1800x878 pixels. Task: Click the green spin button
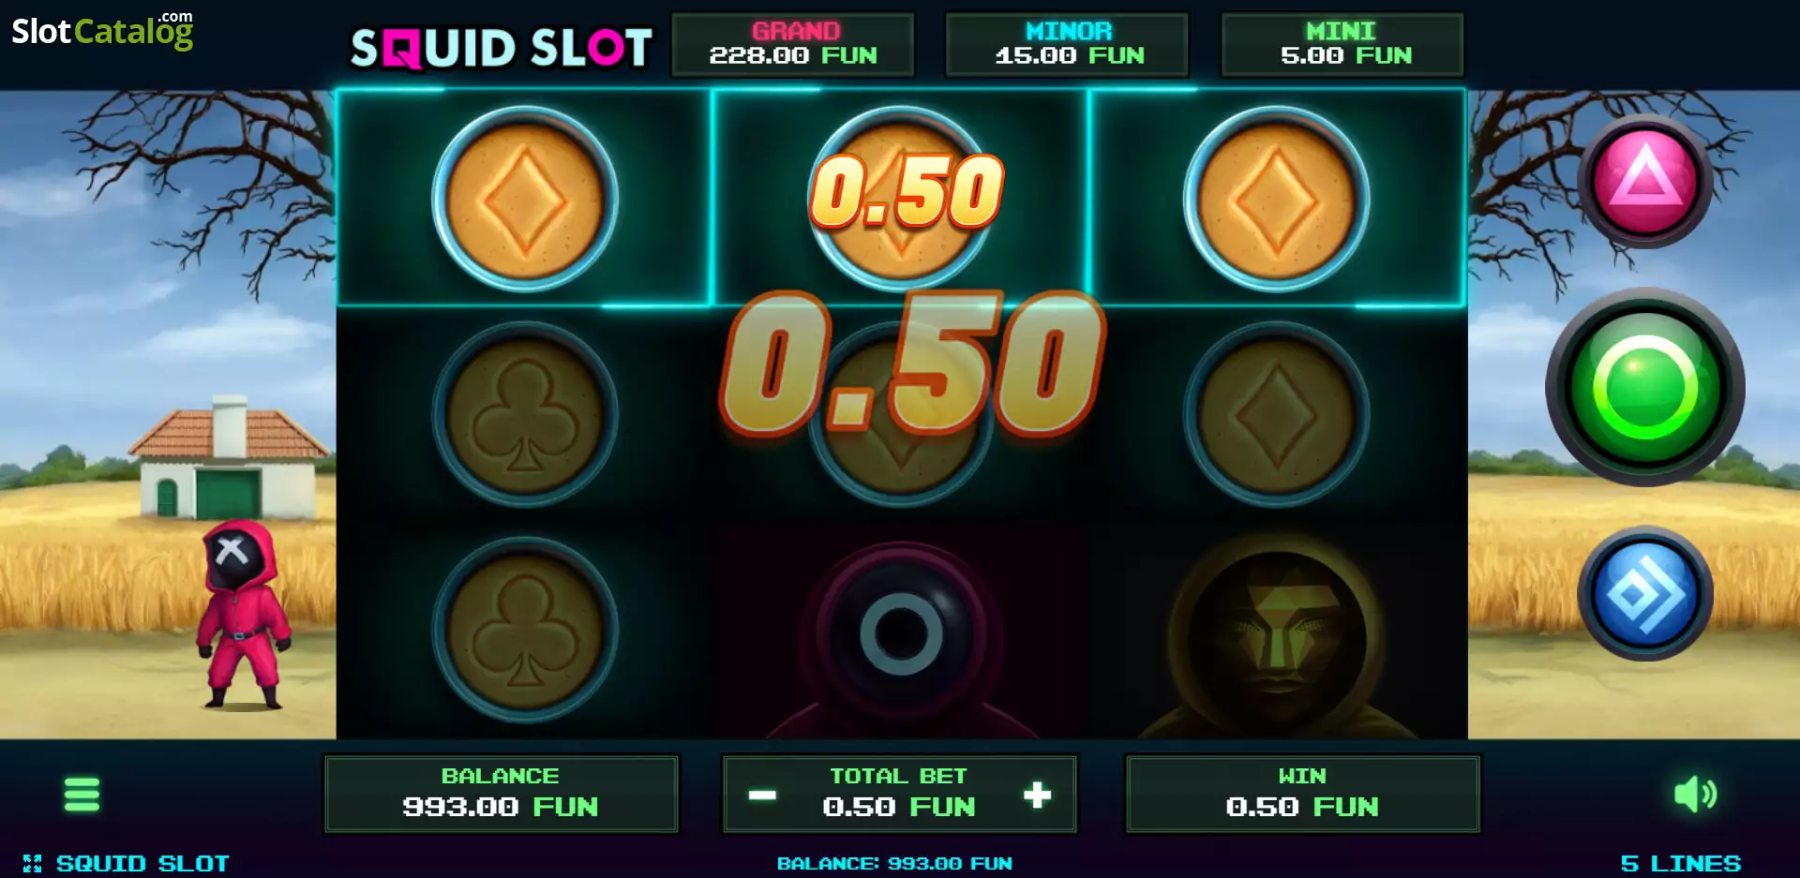tap(1645, 387)
